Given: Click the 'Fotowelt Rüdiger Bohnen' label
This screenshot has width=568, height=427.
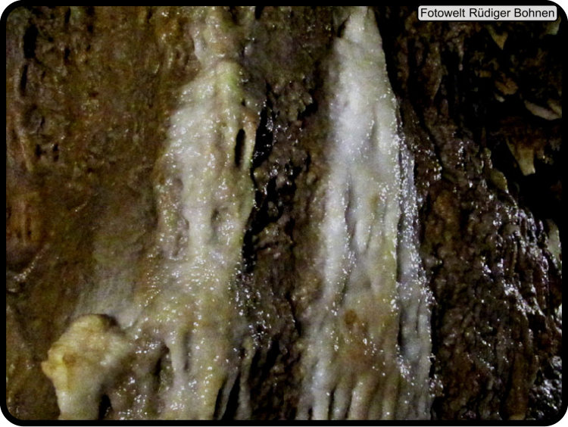Looking at the screenshot, I should tap(487, 14).
